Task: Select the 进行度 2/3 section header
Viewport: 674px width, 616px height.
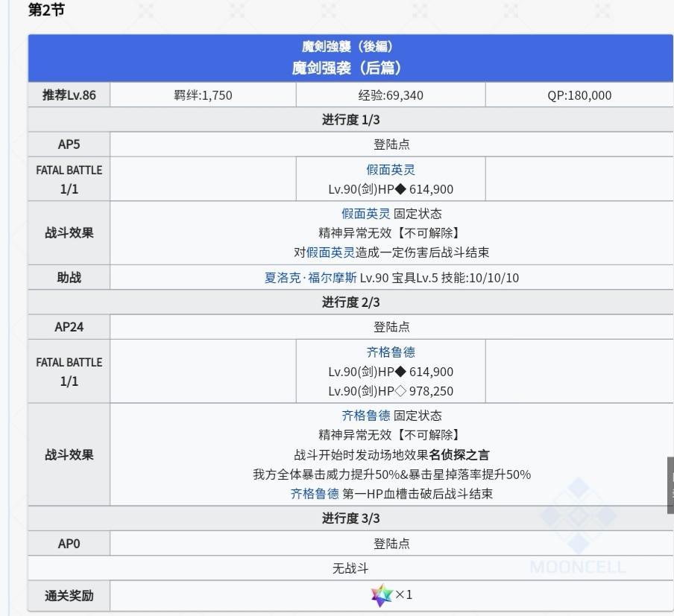Action: pyautogui.click(x=350, y=302)
